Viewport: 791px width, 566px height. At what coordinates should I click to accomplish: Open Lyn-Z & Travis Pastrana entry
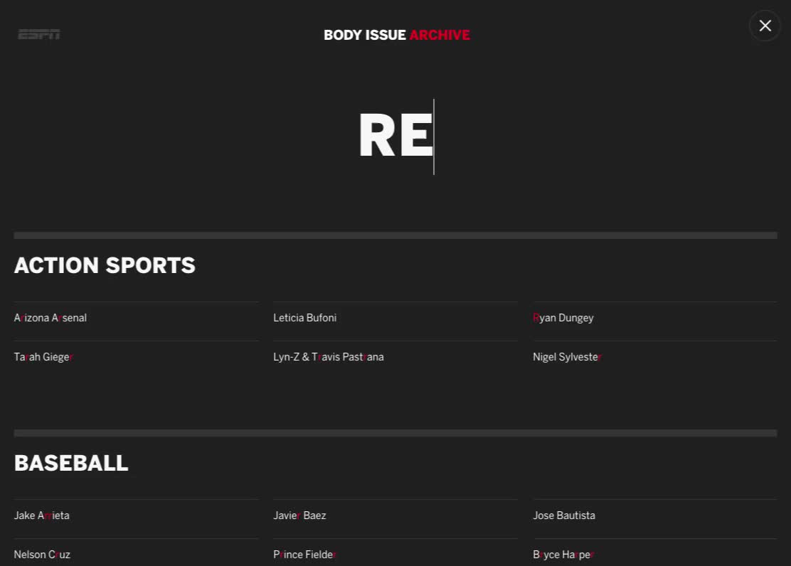click(x=329, y=357)
